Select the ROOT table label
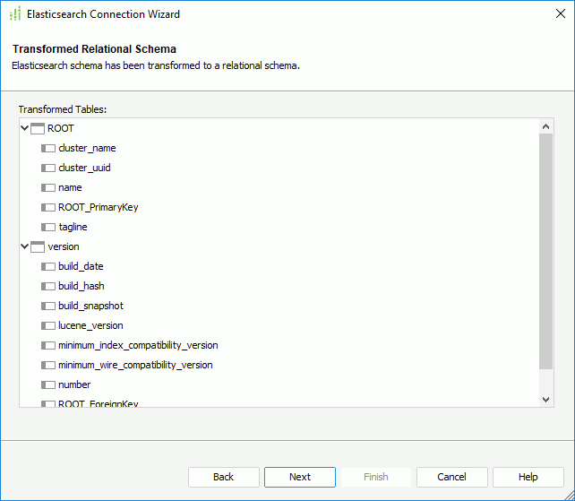 pos(61,128)
